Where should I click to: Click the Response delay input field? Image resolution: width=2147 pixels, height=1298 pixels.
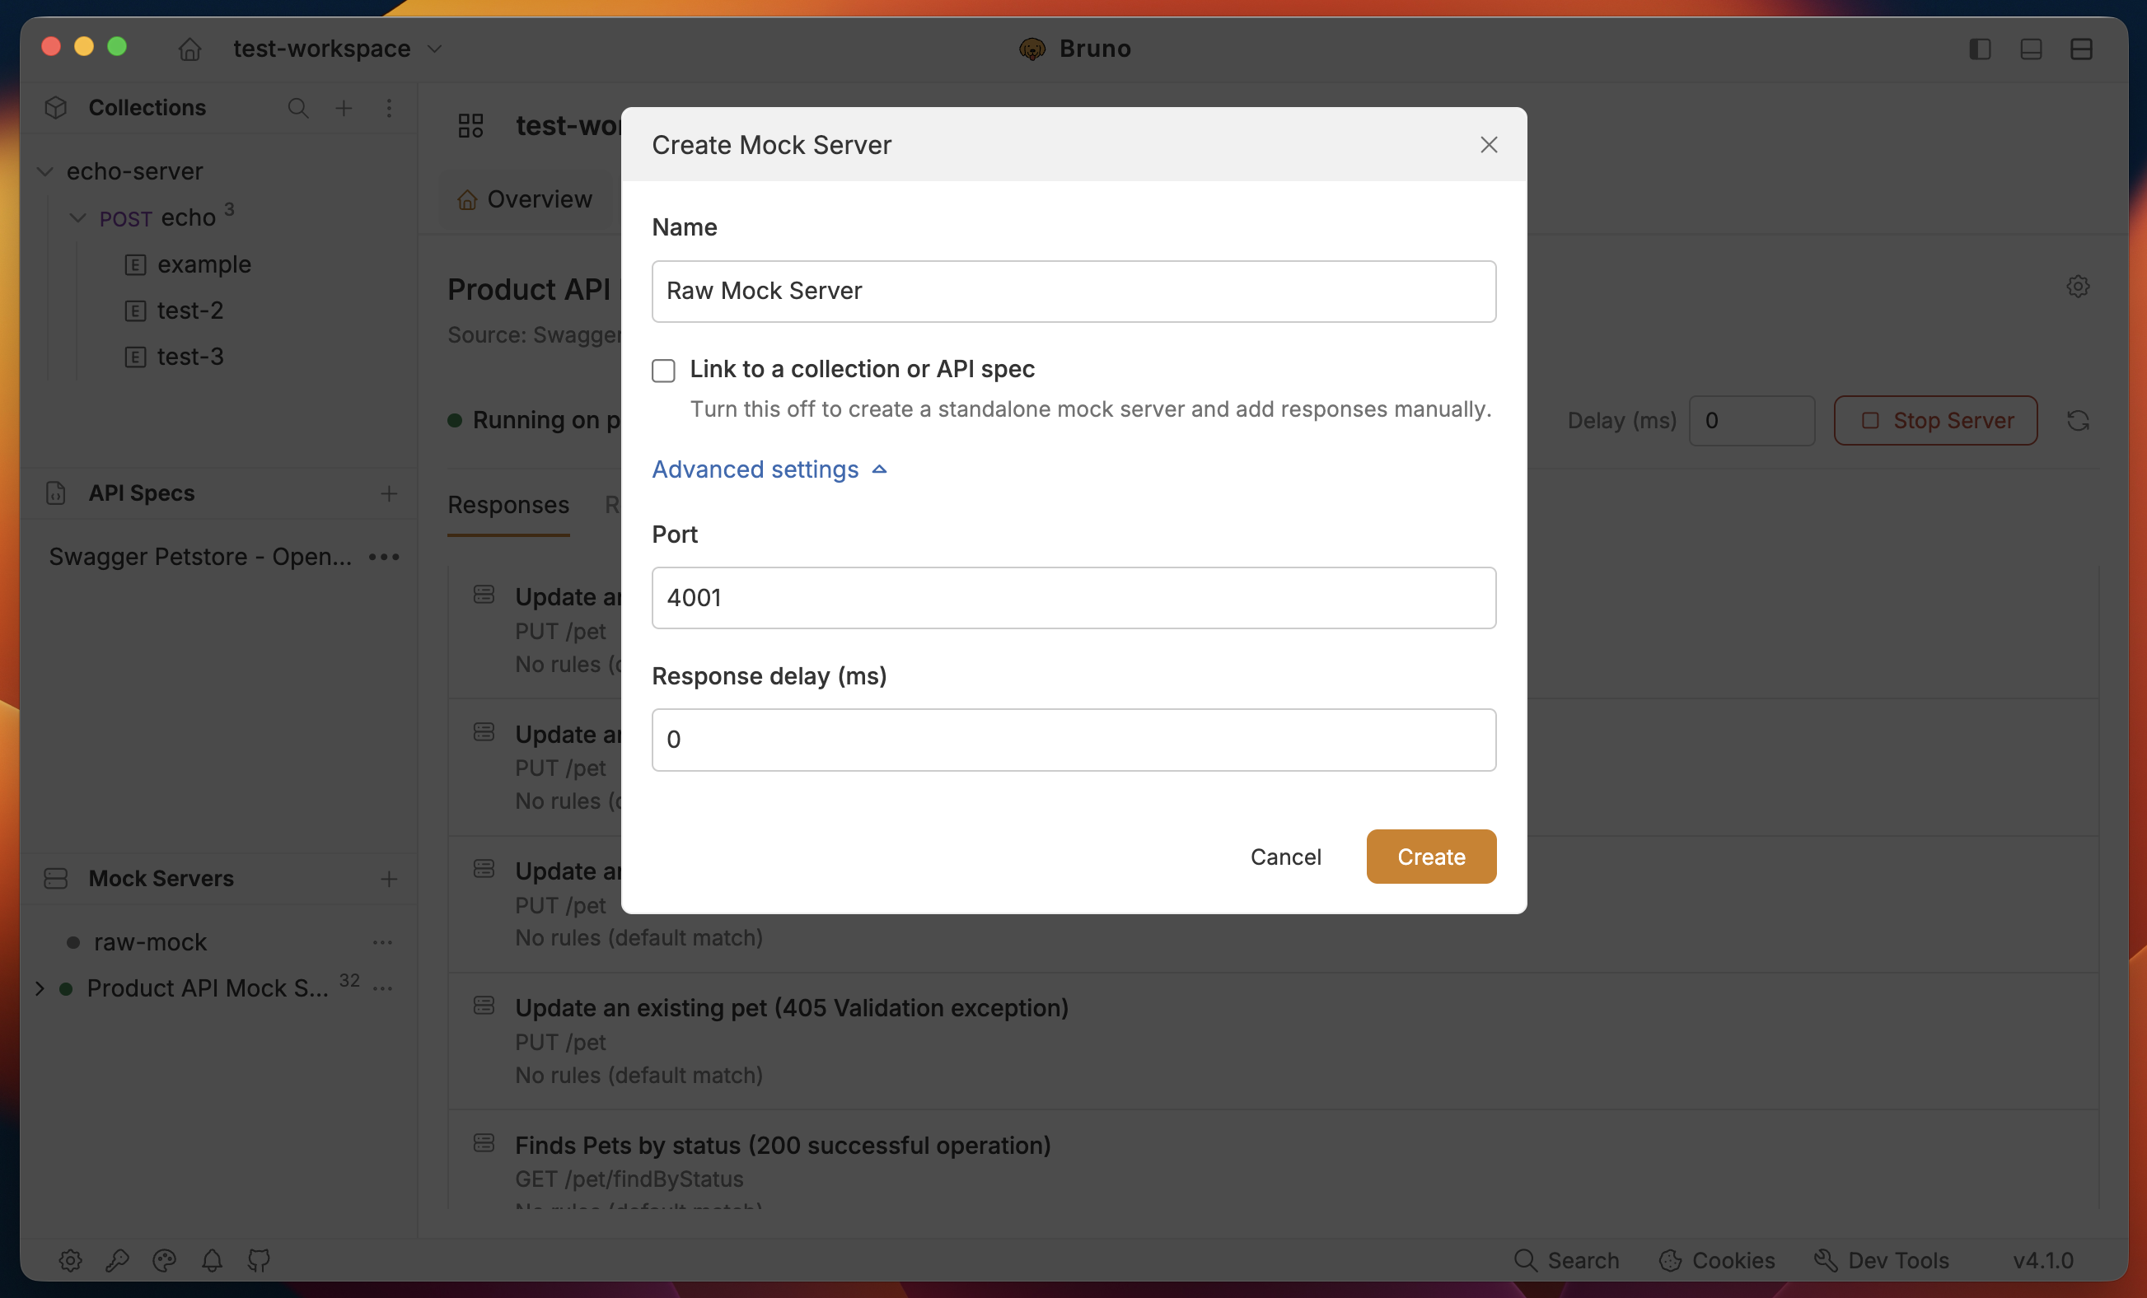coord(1073,740)
